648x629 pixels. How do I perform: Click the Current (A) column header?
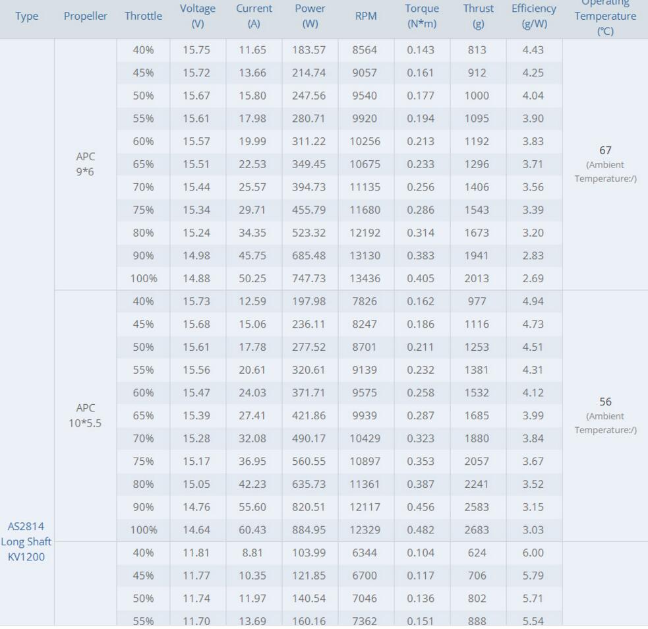click(x=253, y=16)
